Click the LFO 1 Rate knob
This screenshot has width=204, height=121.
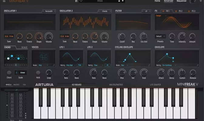(66, 72)
